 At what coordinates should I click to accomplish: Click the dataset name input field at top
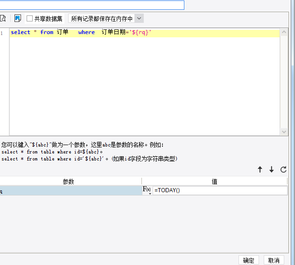[x=92, y=5]
